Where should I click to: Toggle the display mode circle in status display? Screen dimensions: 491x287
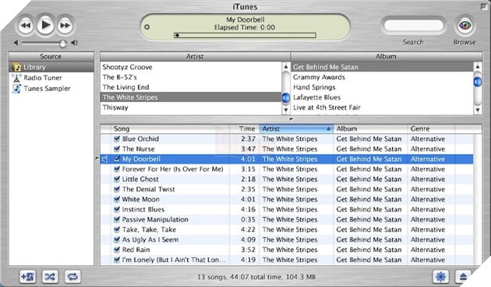pyautogui.click(x=147, y=27)
